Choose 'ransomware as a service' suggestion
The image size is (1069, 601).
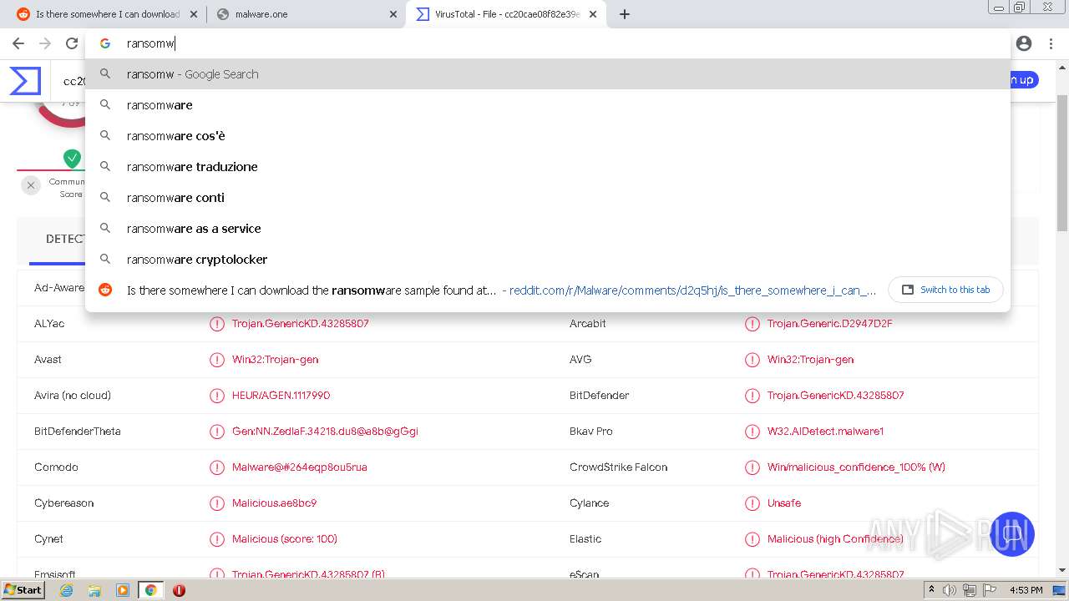click(x=548, y=229)
